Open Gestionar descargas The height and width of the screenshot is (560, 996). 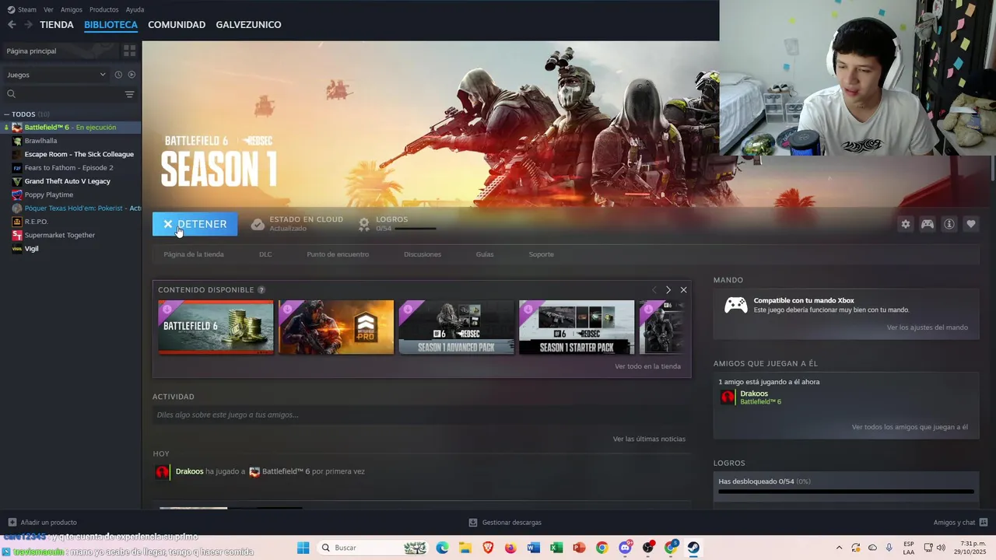click(505, 522)
